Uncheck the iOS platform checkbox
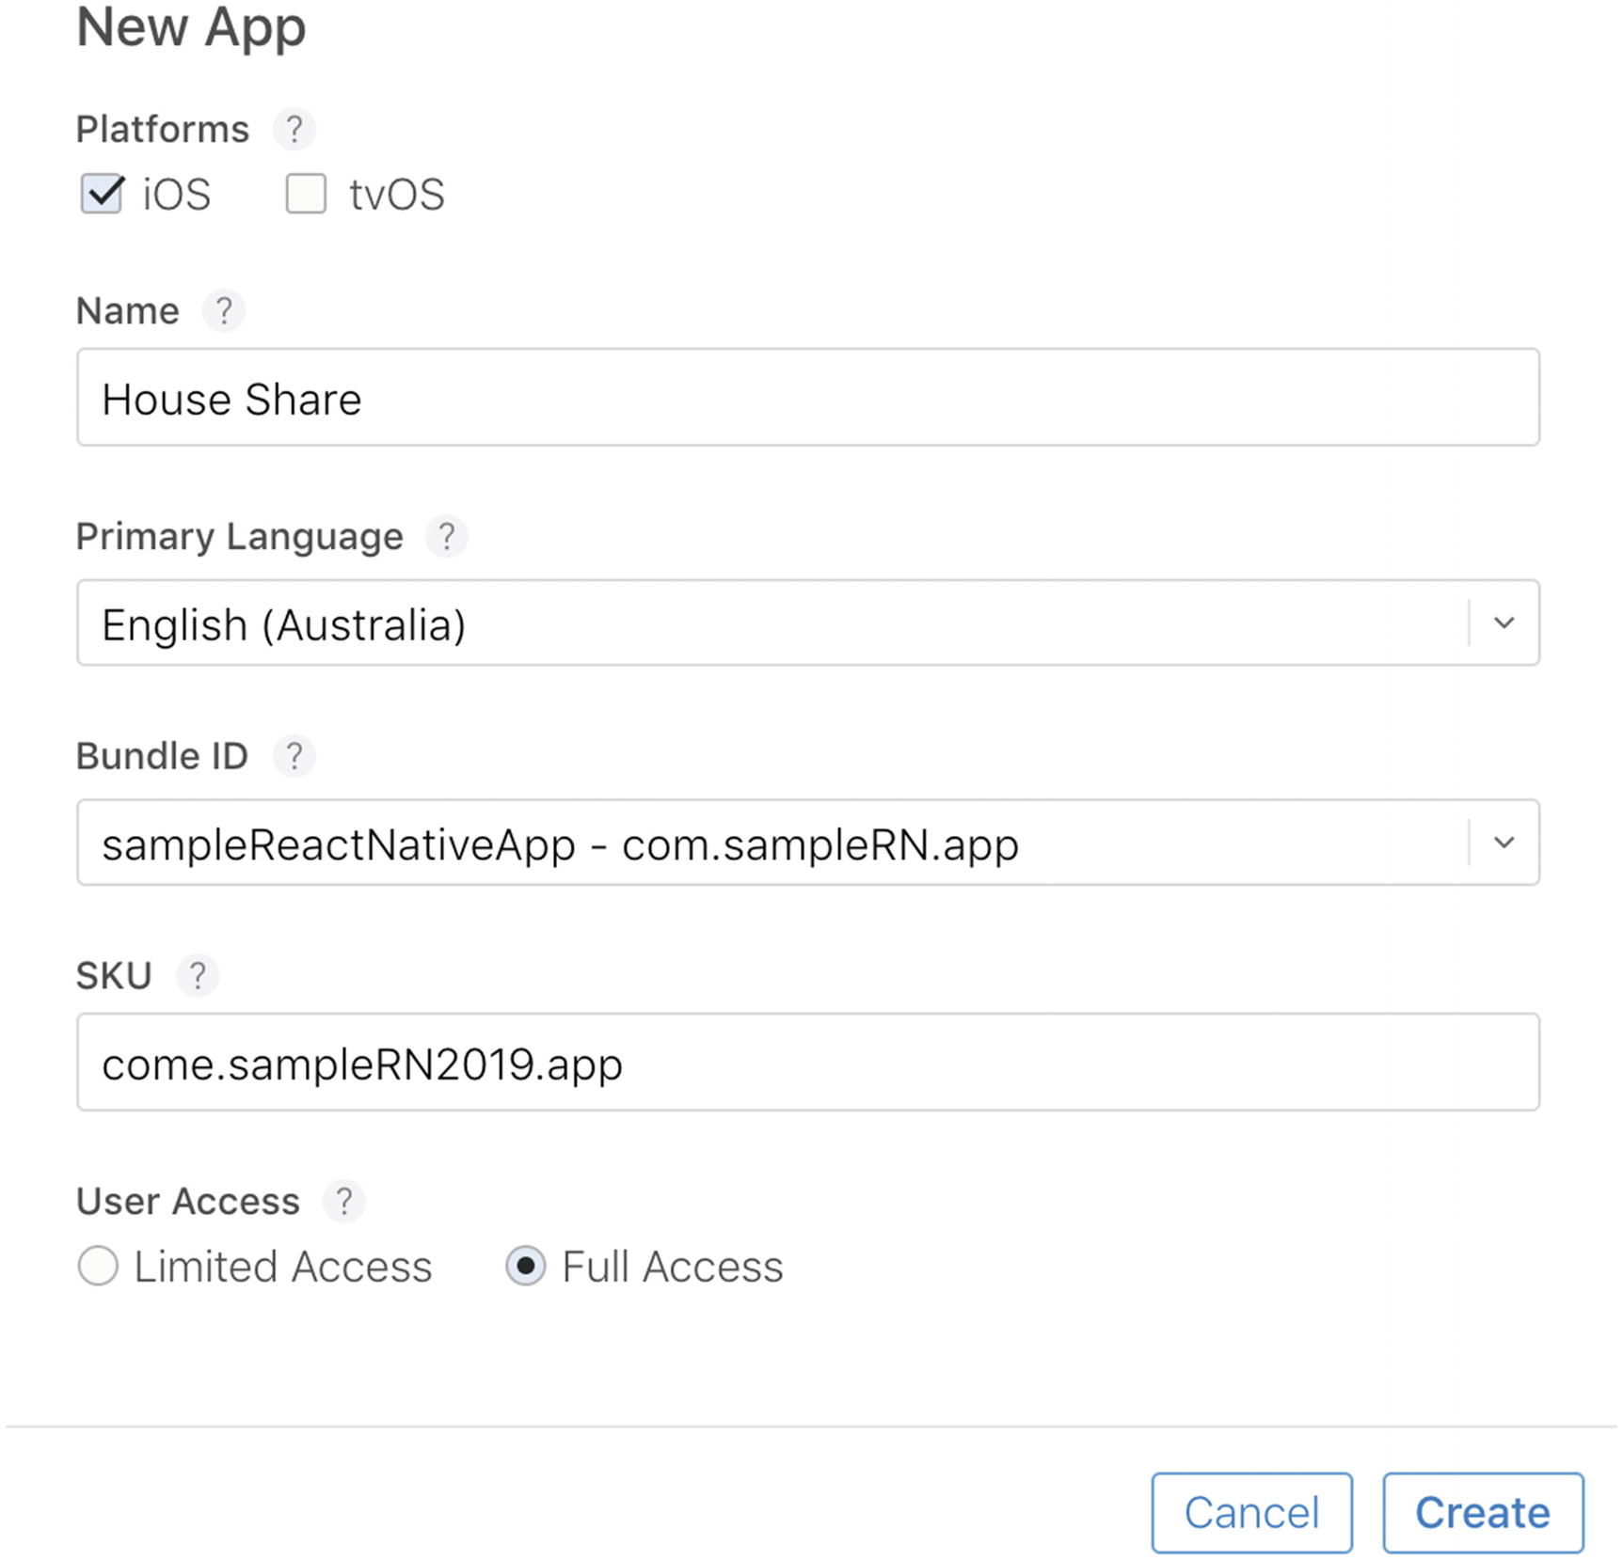 102,194
